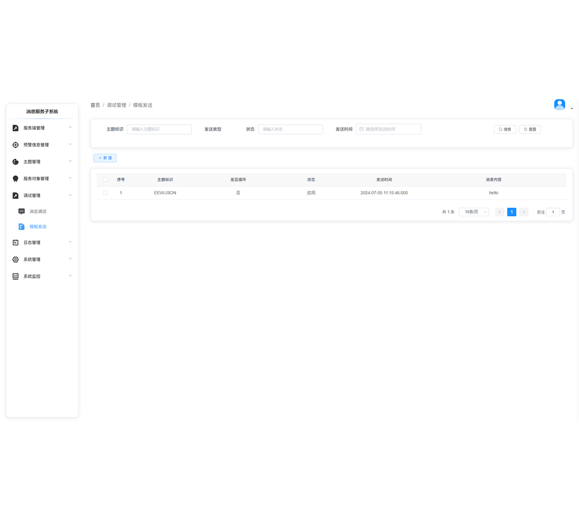Check the checkbox for row EEW/JSON

tap(105, 193)
